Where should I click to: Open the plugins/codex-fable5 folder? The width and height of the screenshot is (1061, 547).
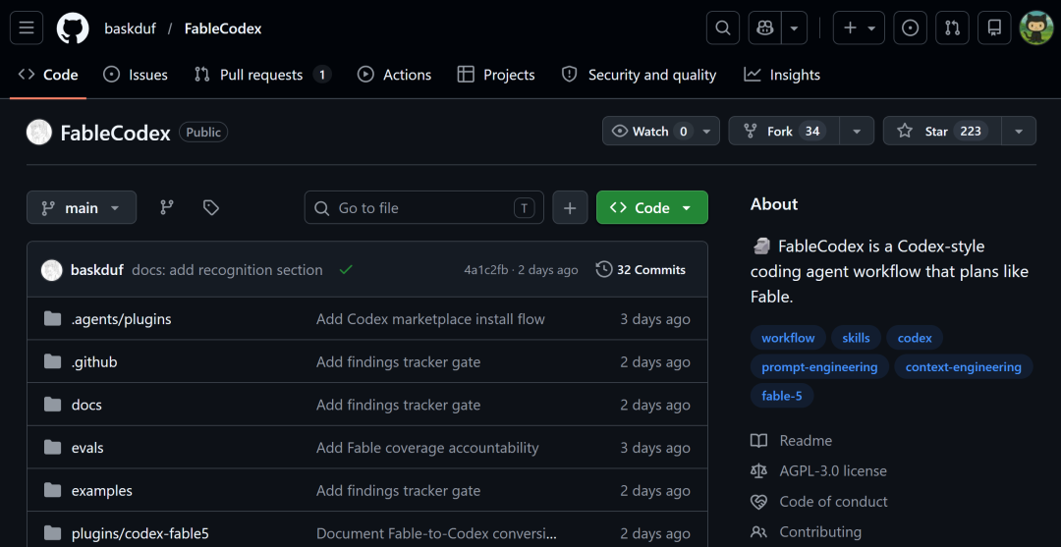[x=140, y=533]
